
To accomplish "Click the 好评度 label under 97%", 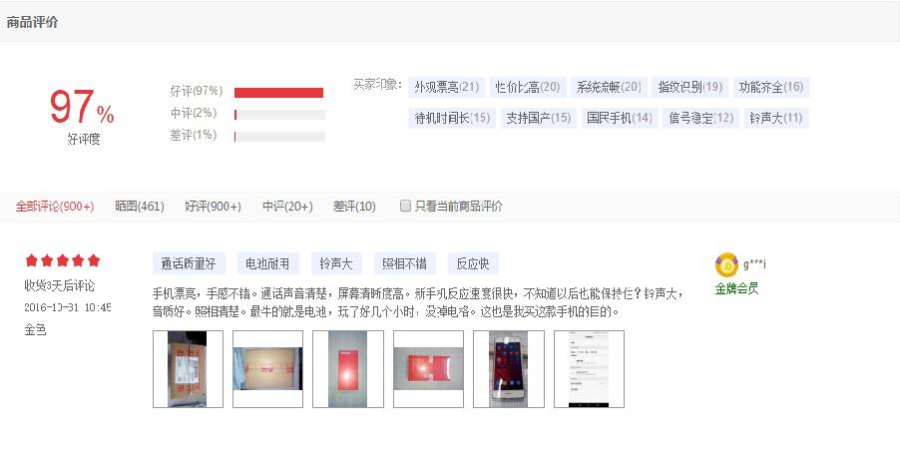I will pos(83,139).
